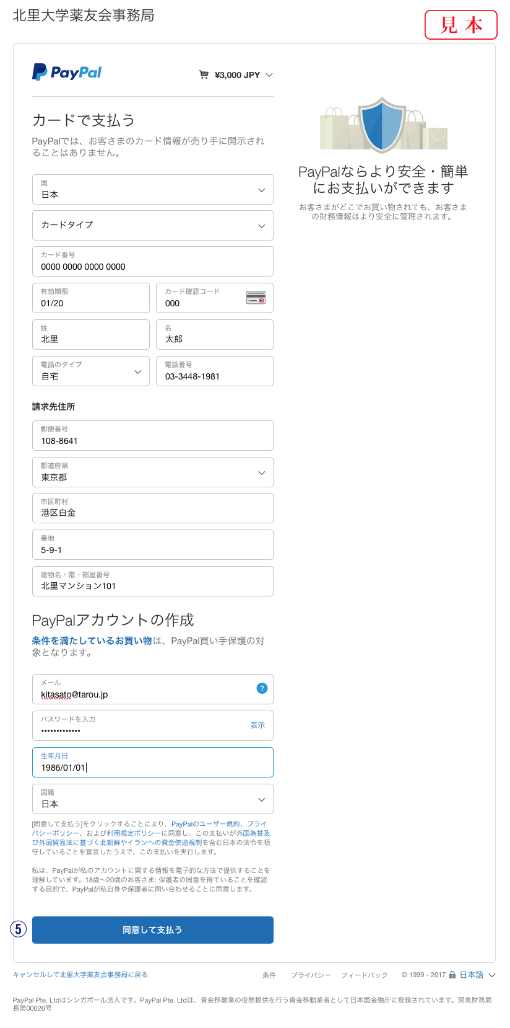Click the 建物名・階・部屋番号 field

click(x=153, y=581)
